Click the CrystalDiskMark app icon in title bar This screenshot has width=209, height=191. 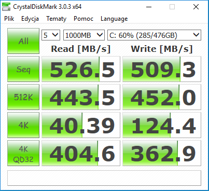(6, 7)
